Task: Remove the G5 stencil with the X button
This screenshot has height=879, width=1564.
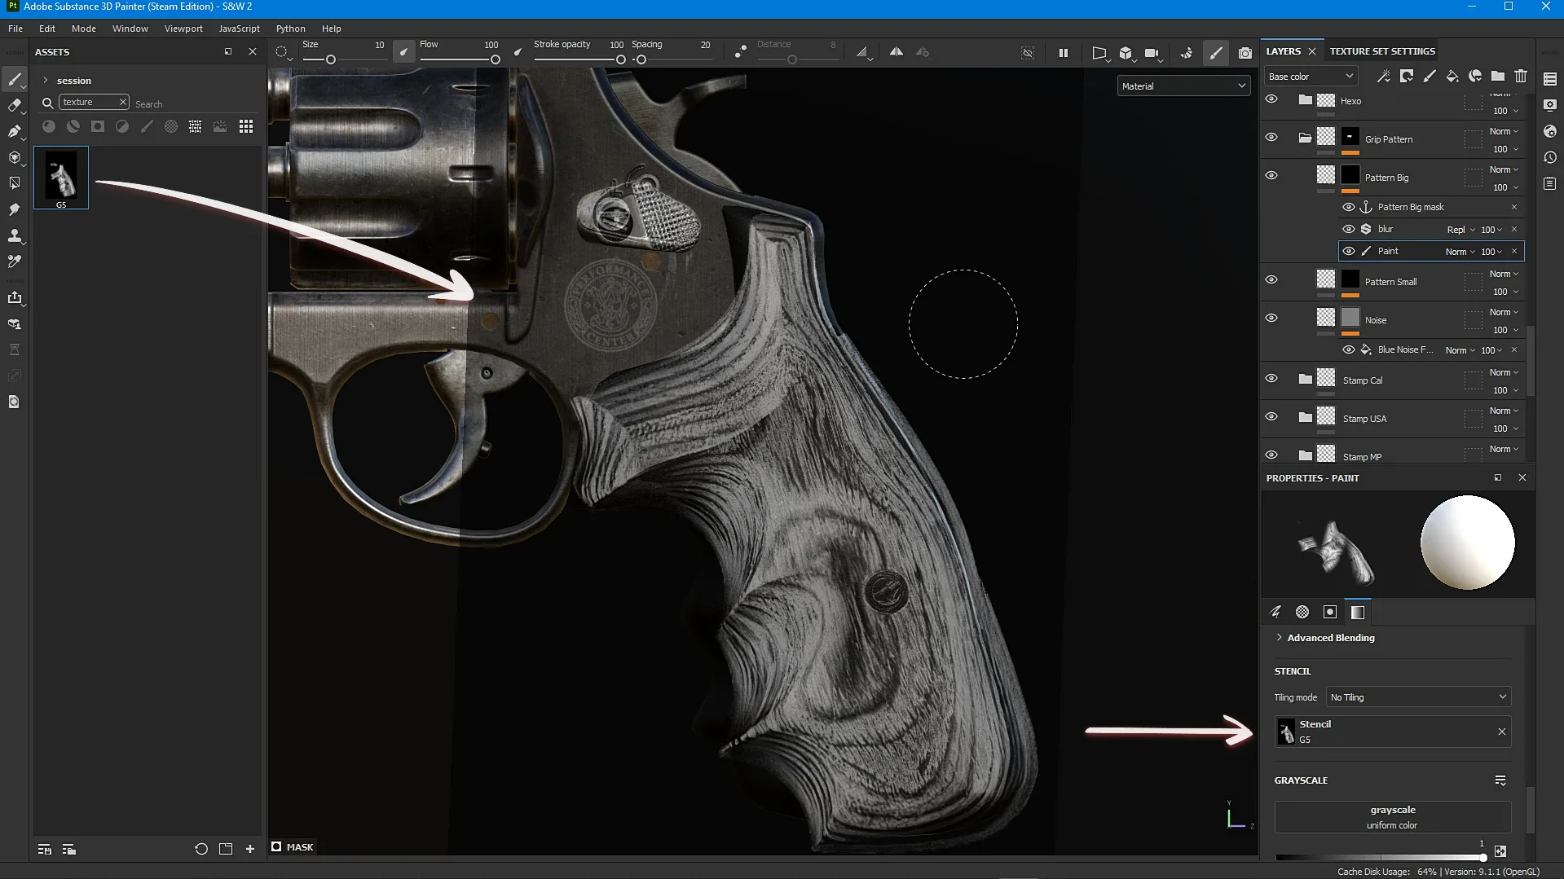Action: pos(1501,732)
